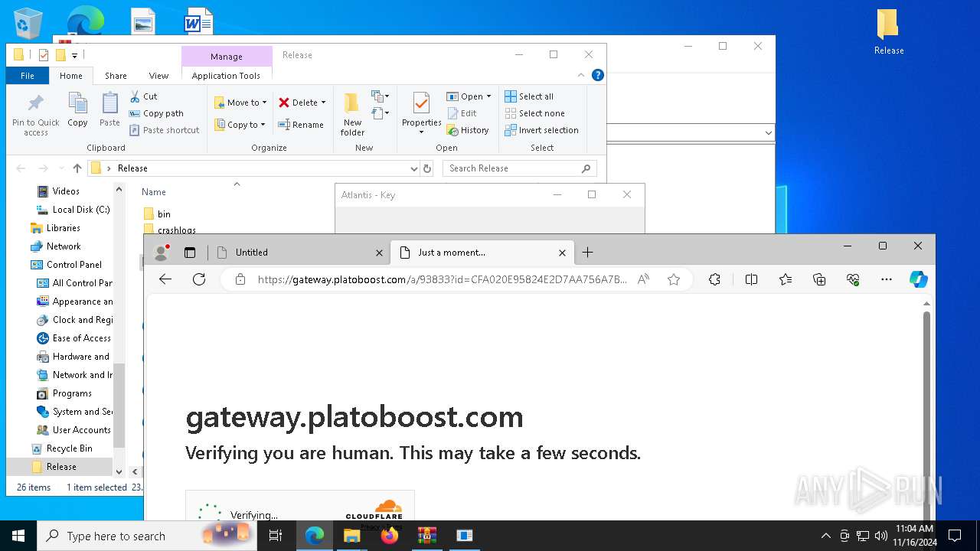Image resolution: width=980 pixels, height=551 pixels.
Task: Open Edge tab actions menu
Action: (x=190, y=253)
